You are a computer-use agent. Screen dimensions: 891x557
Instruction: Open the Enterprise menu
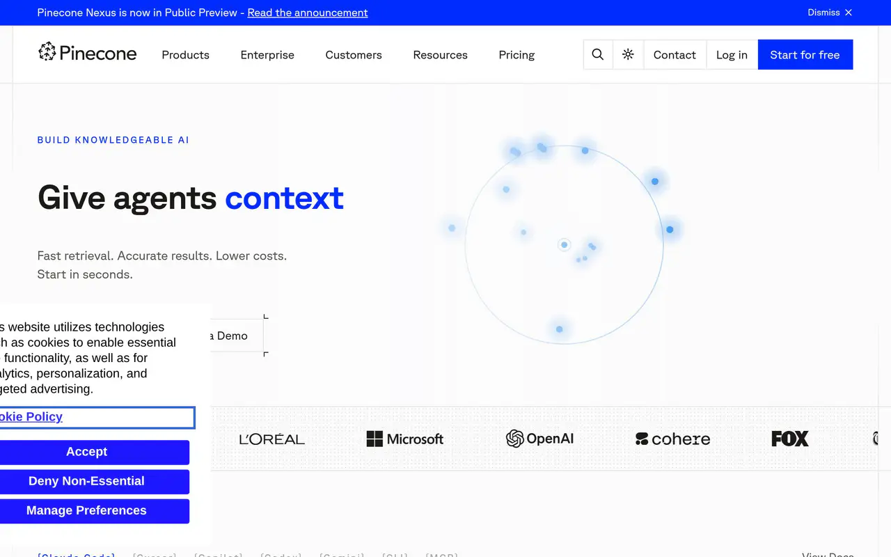267,55
